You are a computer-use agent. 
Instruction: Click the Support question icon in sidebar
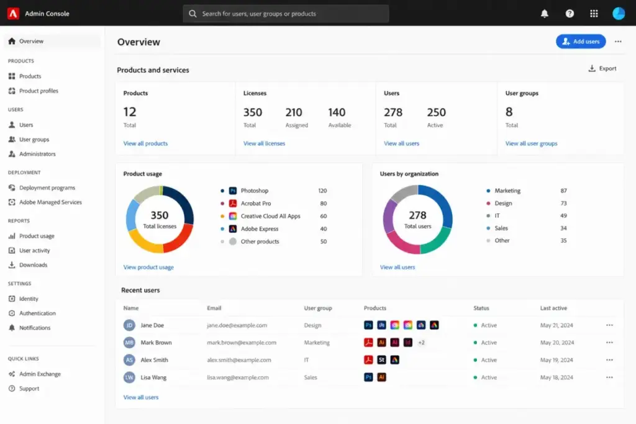[x=12, y=389]
